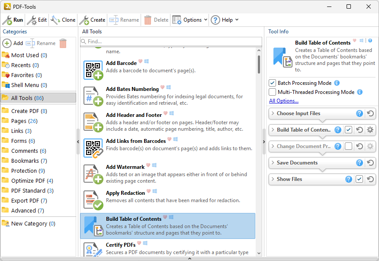379x261 pixels.
Task: Expand the Show Files section
Action: tap(273, 179)
